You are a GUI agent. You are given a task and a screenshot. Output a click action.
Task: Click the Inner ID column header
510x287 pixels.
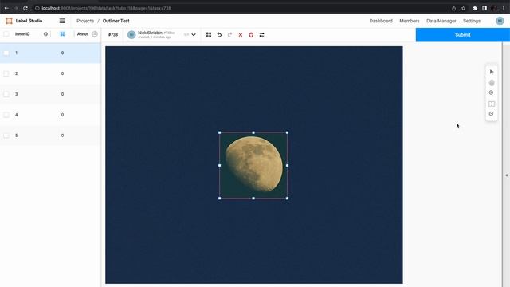point(22,34)
